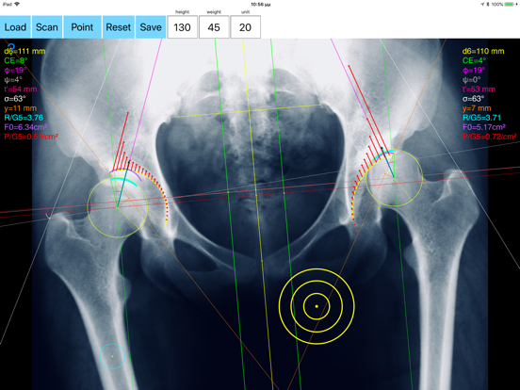
Task: Tap the Scan button
Action: click(x=47, y=27)
